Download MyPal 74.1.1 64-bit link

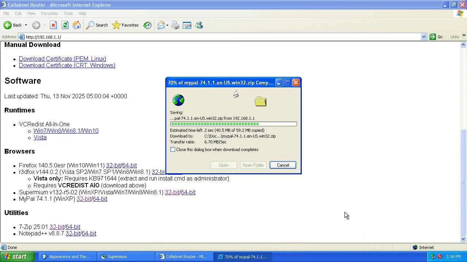click(100, 199)
